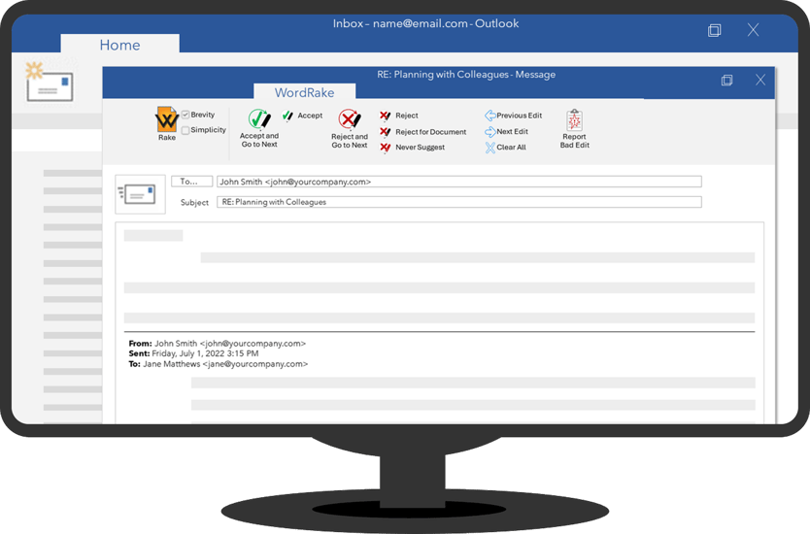Enable the Simplicity checkbox

click(x=186, y=130)
